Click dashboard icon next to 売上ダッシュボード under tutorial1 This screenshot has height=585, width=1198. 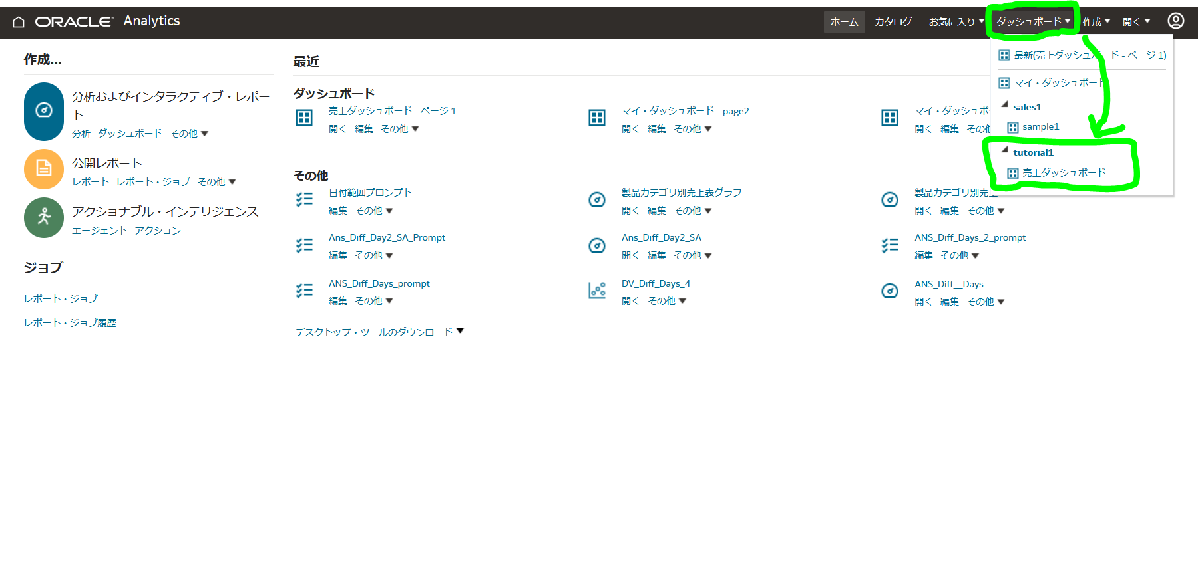pyautogui.click(x=1013, y=174)
